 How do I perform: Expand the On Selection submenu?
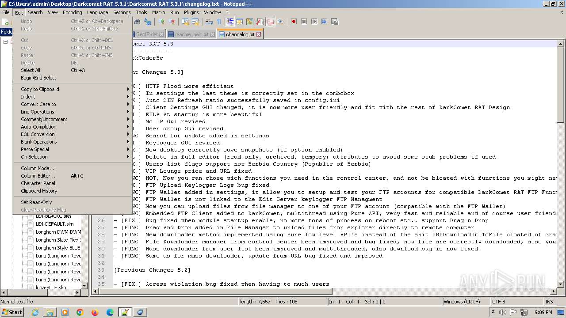[x=73, y=157]
